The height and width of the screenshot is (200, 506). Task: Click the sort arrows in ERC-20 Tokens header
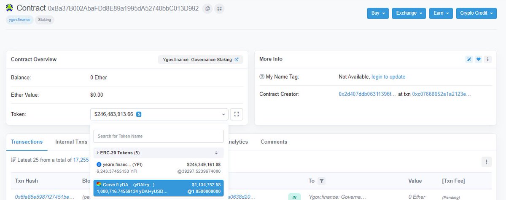coord(216,153)
